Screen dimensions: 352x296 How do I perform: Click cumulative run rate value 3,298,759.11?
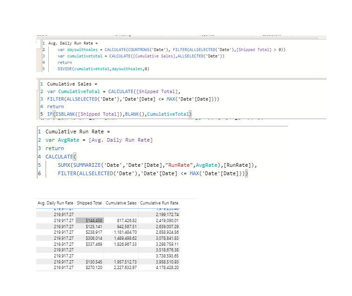(167, 244)
